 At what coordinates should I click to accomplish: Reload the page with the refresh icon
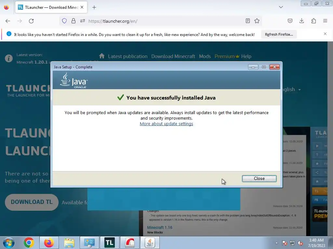tap(31, 21)
